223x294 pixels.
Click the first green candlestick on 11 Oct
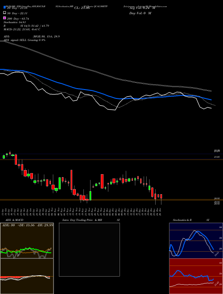(x=4, y=157)
